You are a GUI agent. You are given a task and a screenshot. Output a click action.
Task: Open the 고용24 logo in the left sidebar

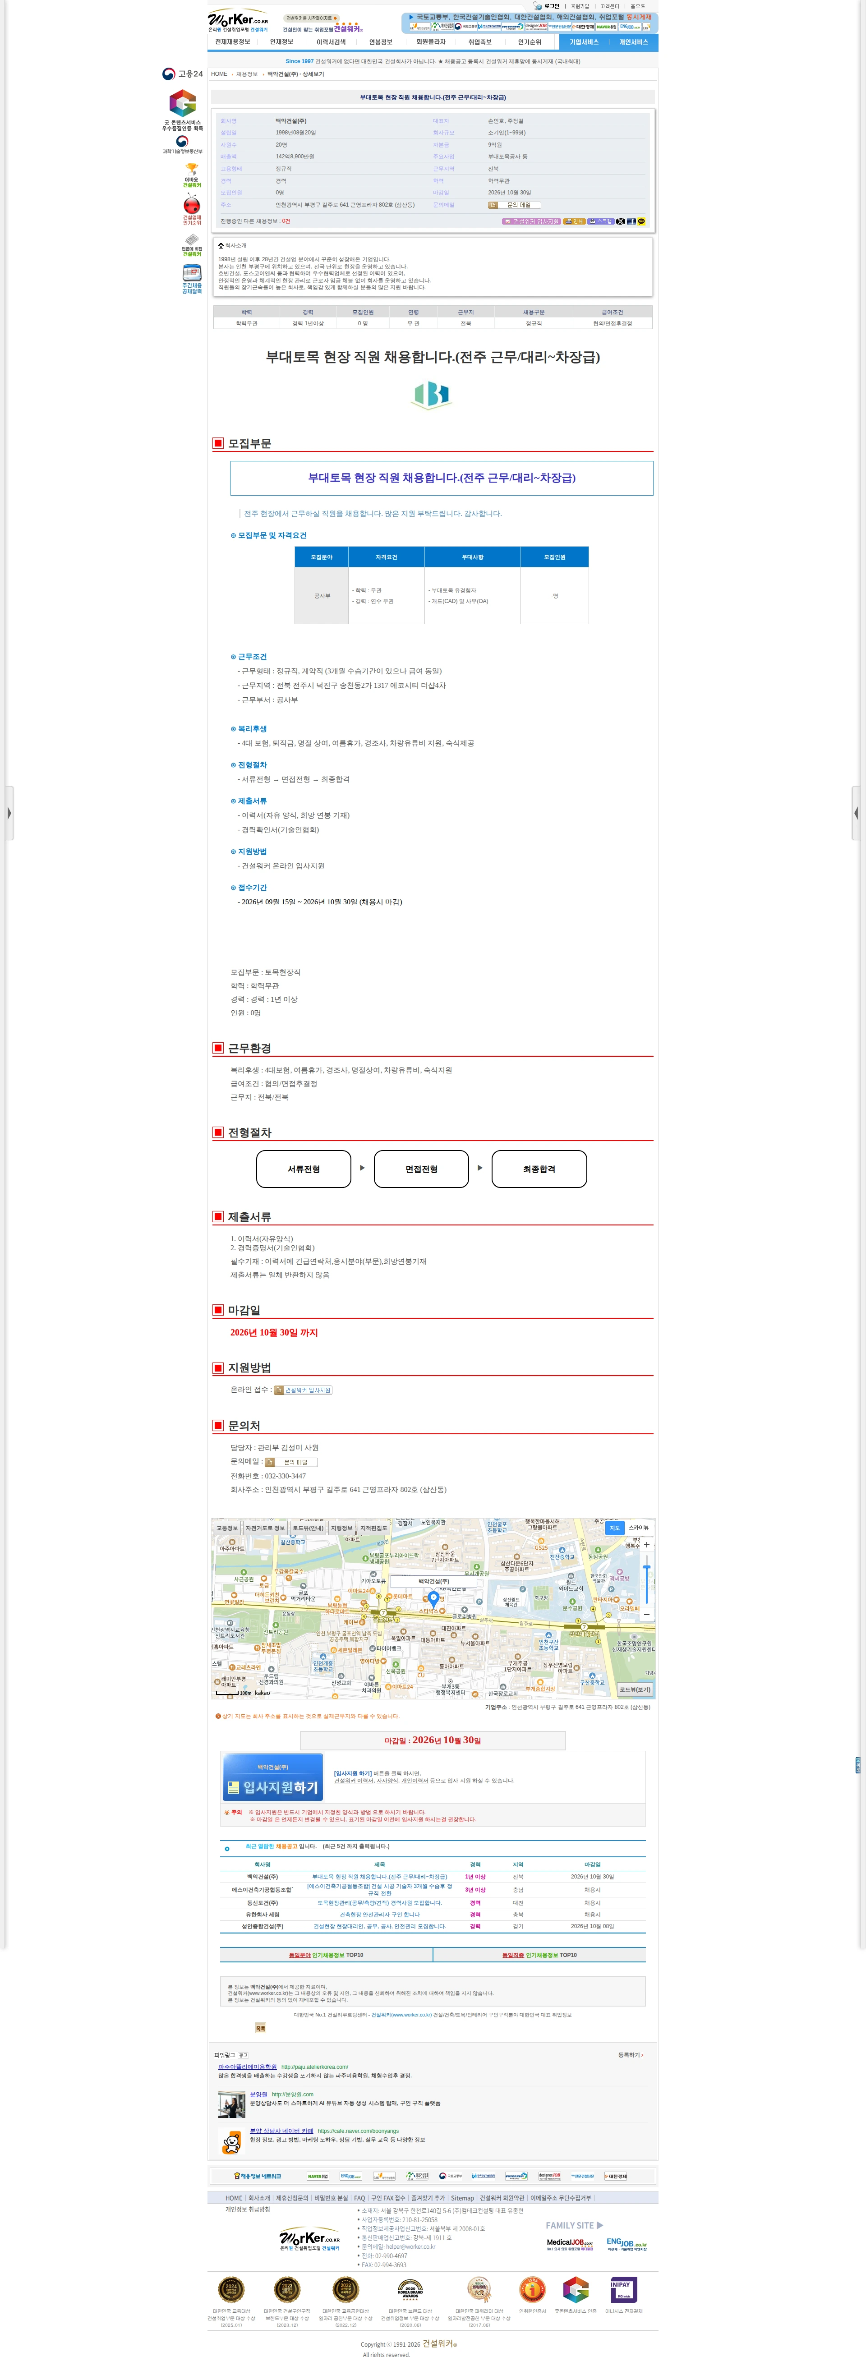(x=182, y=74)
